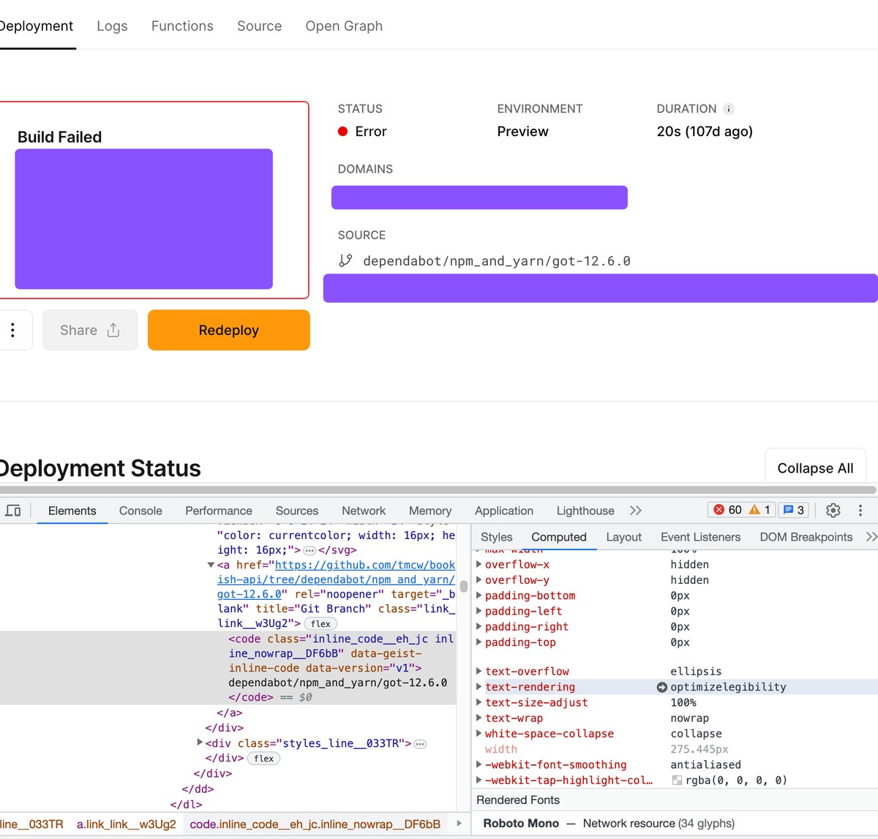878x839 pixels.
Task: Open the Network panel tab
Action: 363,511
